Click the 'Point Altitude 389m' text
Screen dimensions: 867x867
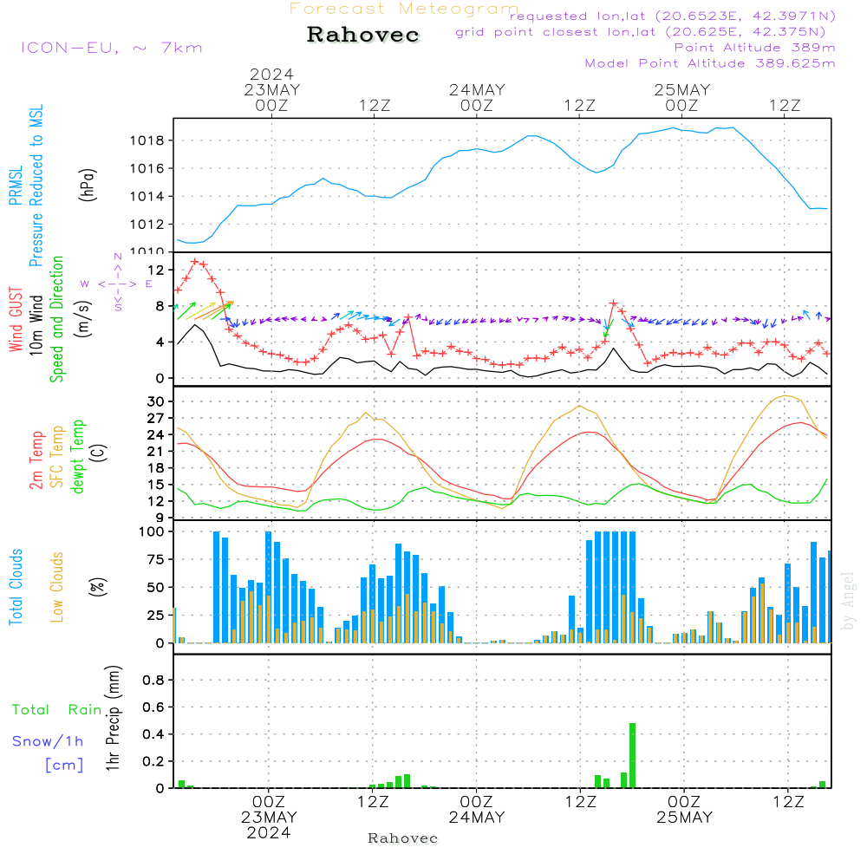pos(754,48)
